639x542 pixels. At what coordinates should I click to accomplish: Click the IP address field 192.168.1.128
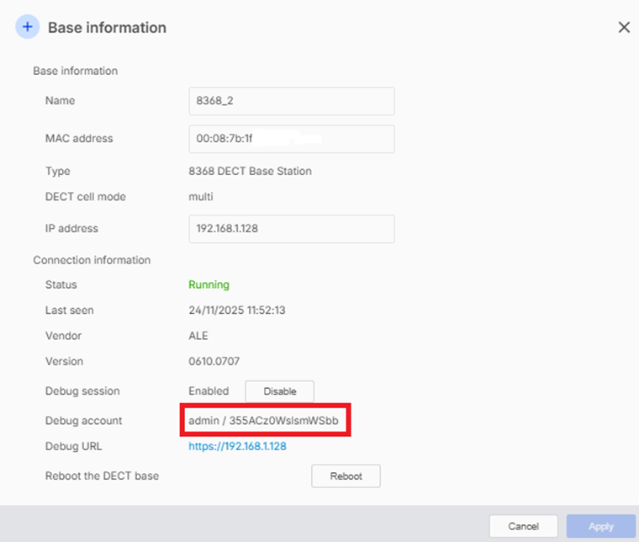tap(291, 229)
